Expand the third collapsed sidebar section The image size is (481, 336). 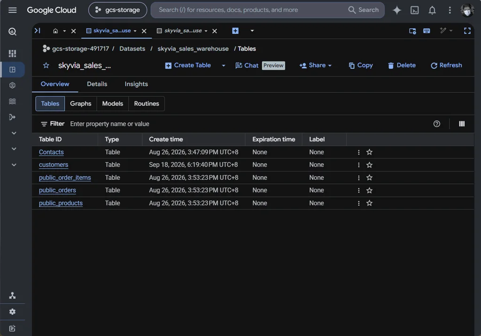pyautogui.click(x=14, y=165)
